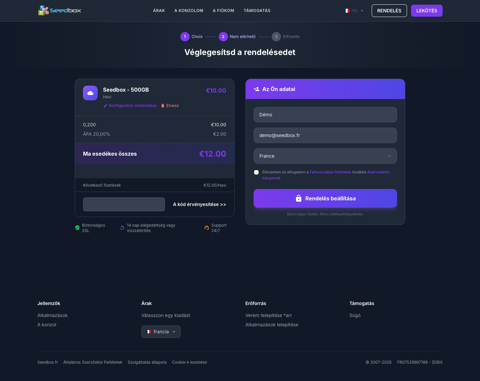This screenshot has width=480, height=381.
Task: Click the Erőforrás footer heading
Action: tap(256, 303)
